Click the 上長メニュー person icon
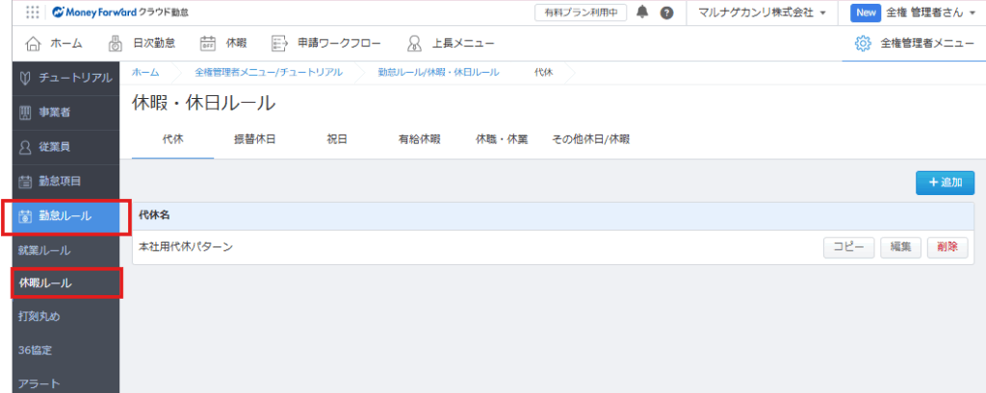The width and height of the screenshot is (986, 393). pyautogui.click(x=414, y=43)
